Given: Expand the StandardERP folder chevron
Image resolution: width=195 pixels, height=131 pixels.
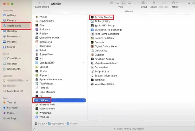Looking at the screenshot, I should click(84, 63).
